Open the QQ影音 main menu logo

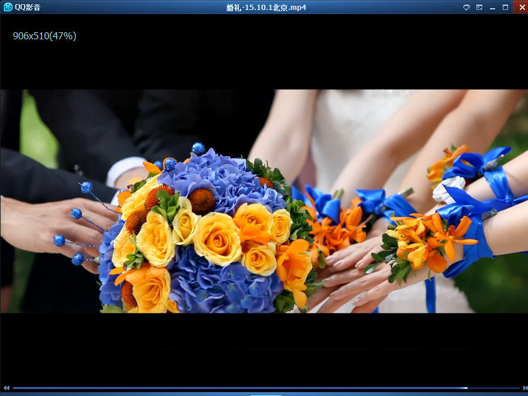pos(8,7)
